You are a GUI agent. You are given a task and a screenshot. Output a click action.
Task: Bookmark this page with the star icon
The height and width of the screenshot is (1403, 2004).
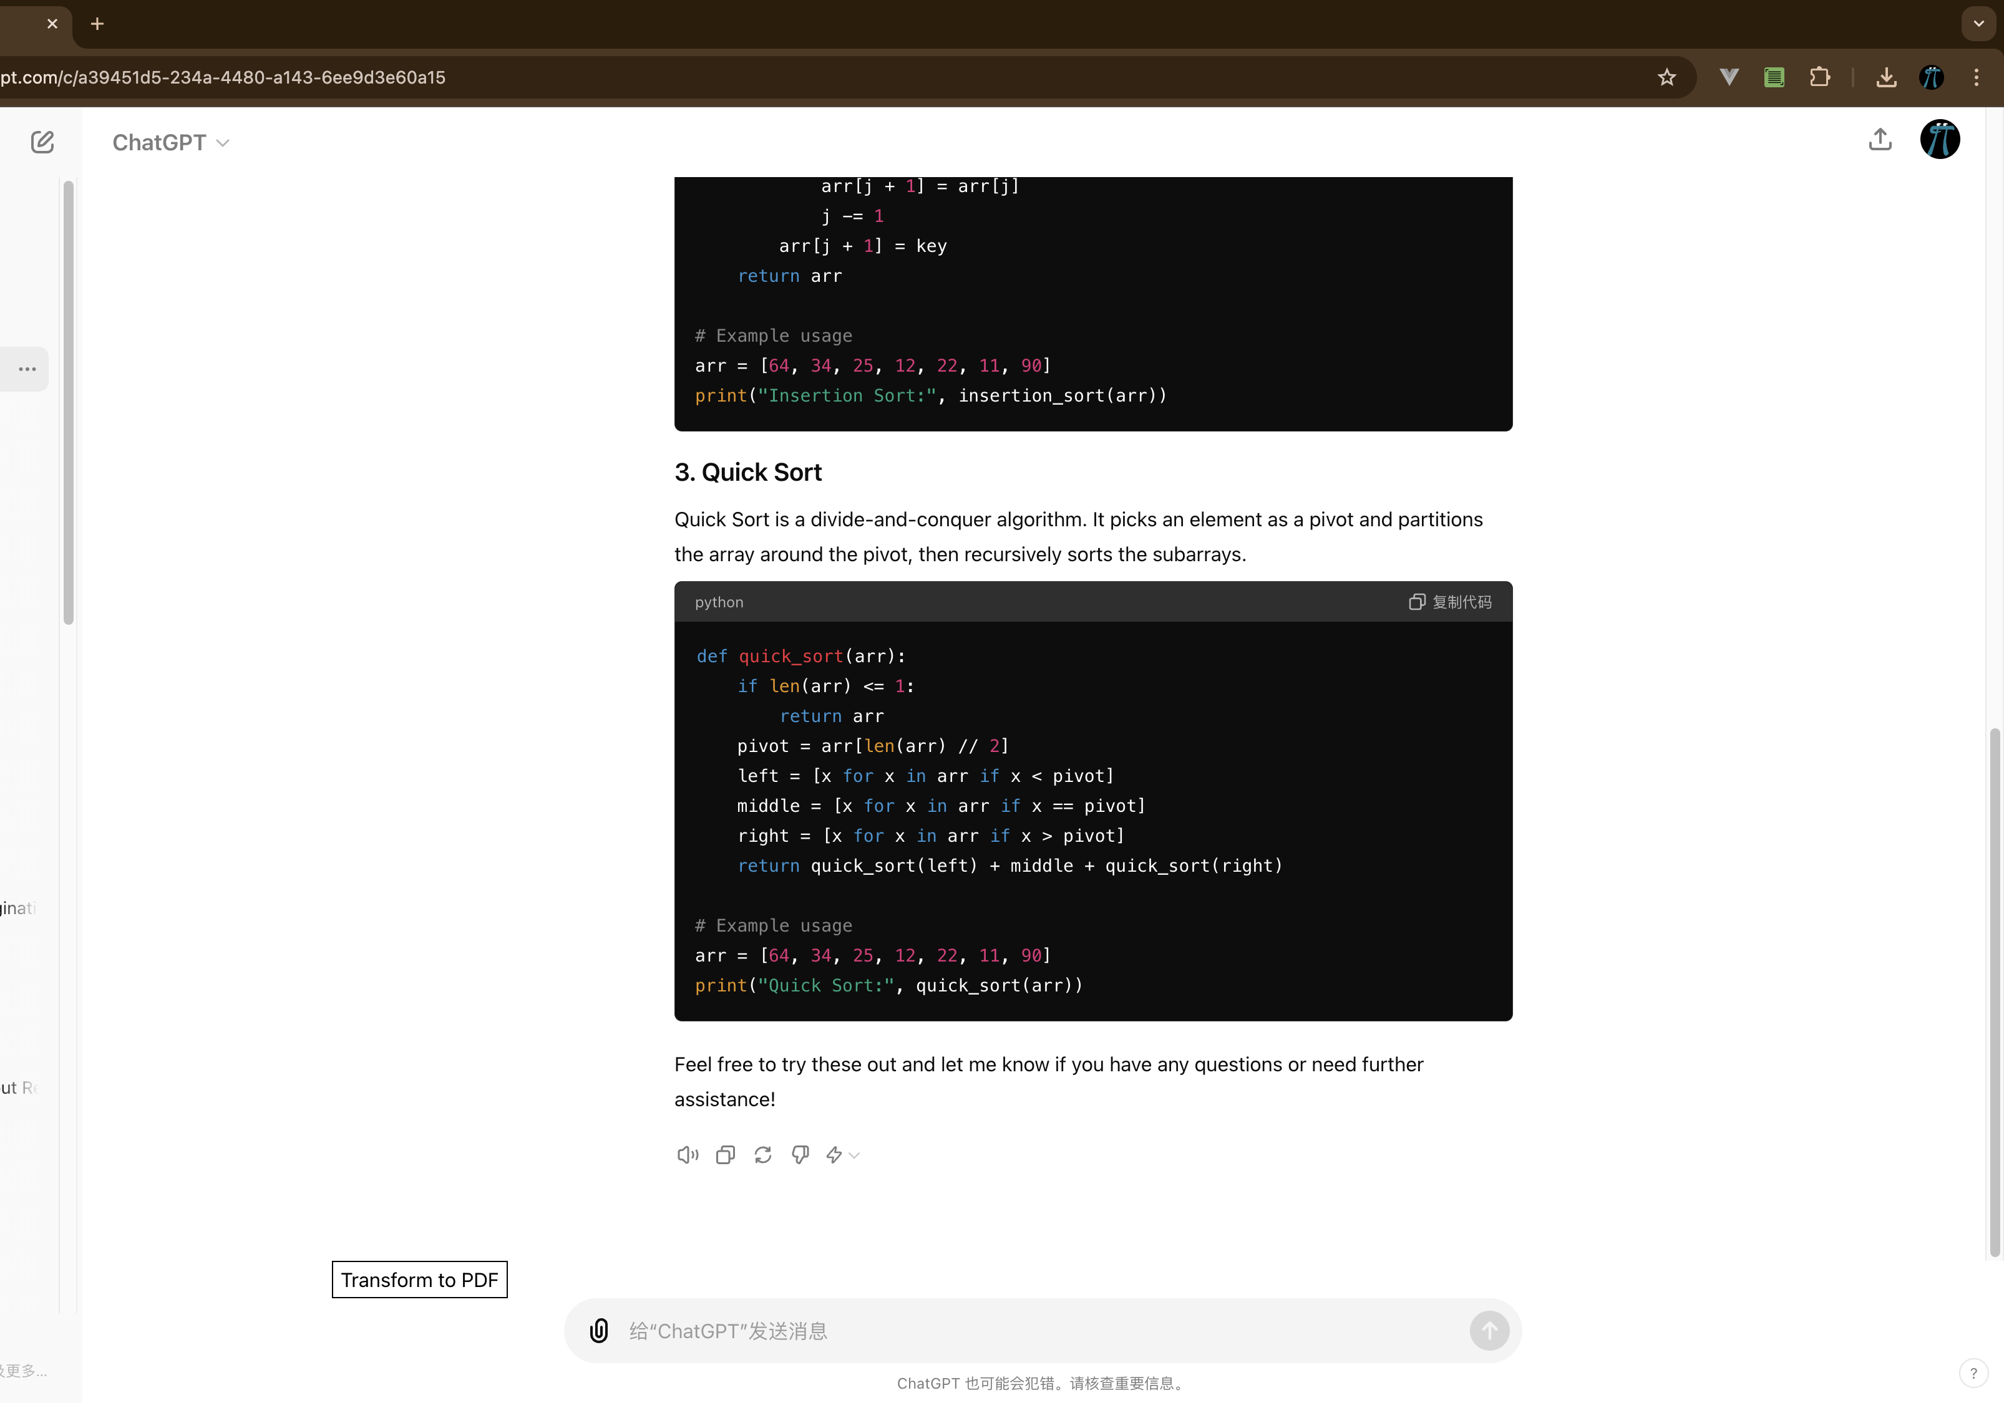(x=1667, y=78)
